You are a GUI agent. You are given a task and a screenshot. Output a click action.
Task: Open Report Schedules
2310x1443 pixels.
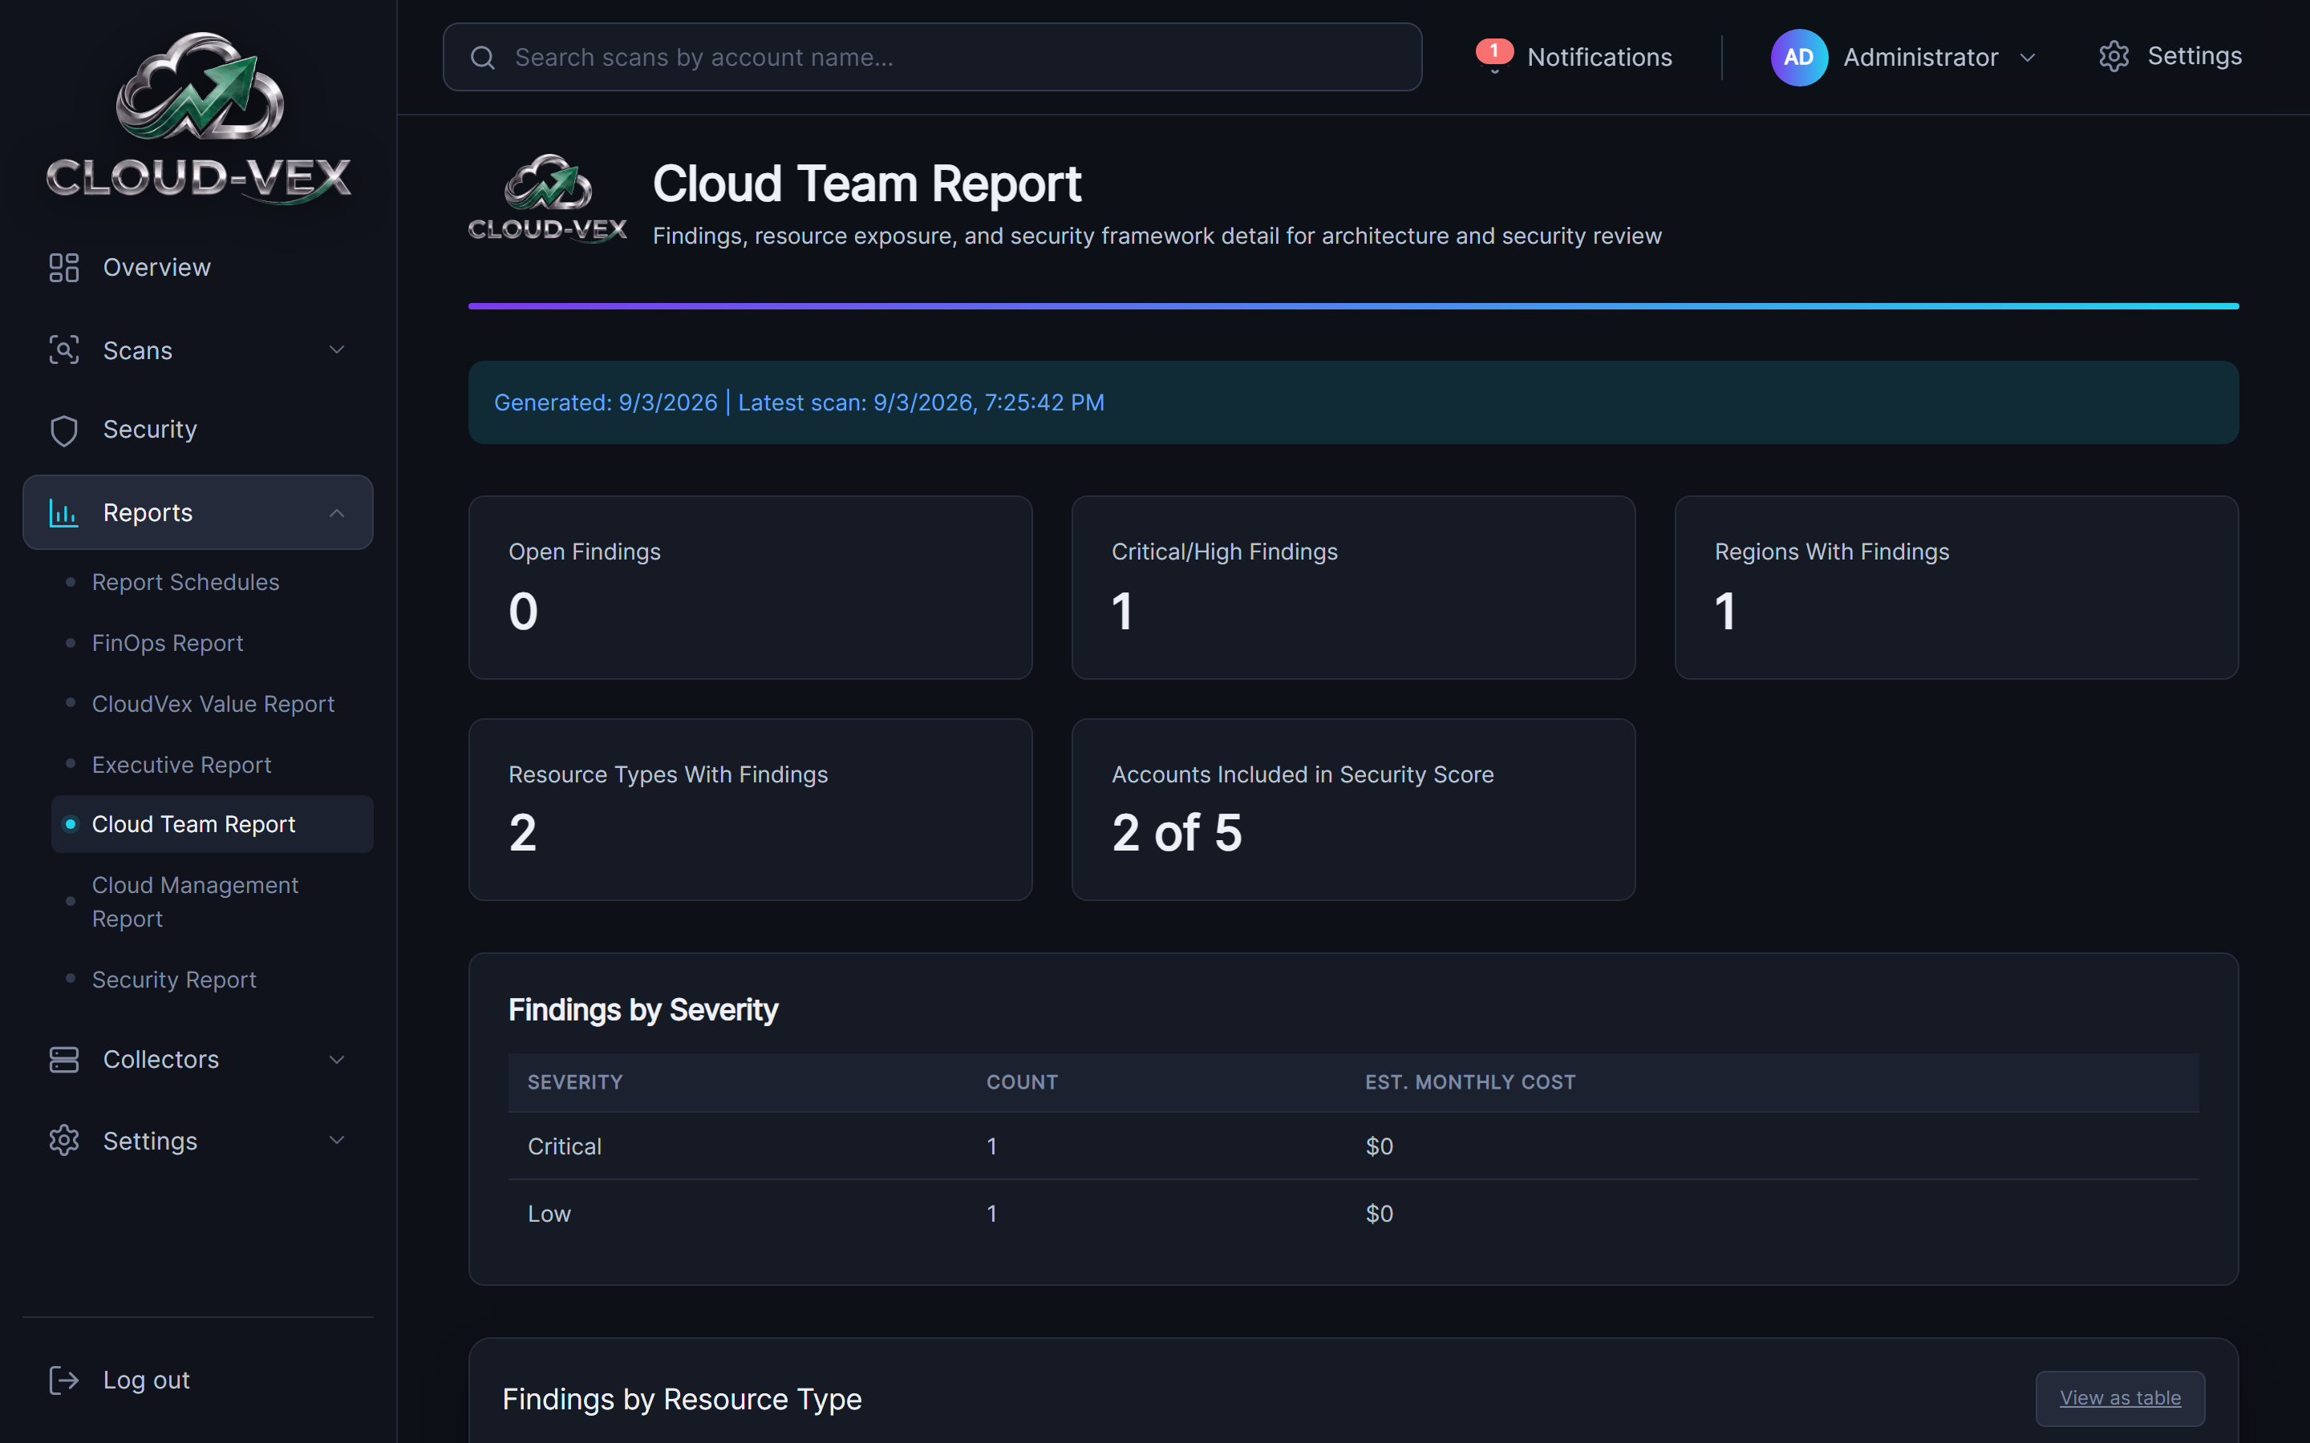tap(185, 582)
